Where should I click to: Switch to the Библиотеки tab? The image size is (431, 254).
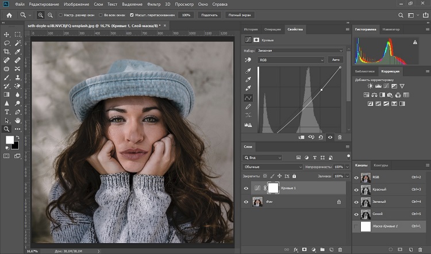tap(365, 71)
